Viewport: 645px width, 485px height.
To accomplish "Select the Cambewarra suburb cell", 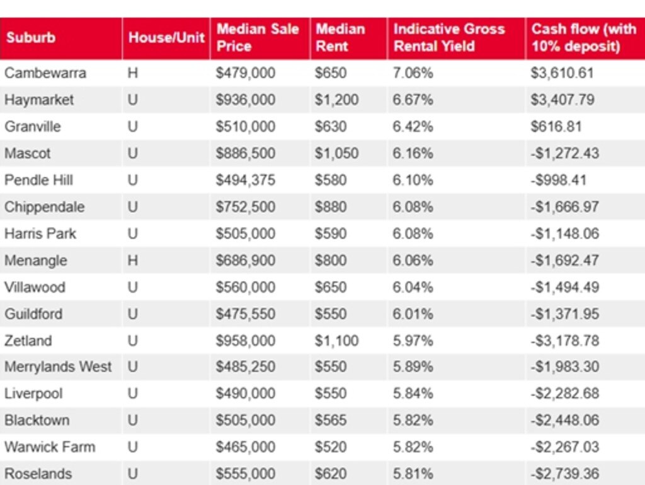I will [x=45, y=73].
